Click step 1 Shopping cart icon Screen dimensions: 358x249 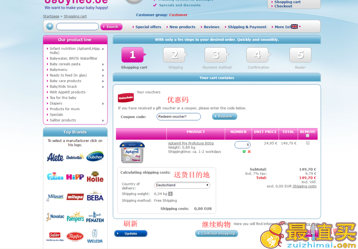(134, 55)
